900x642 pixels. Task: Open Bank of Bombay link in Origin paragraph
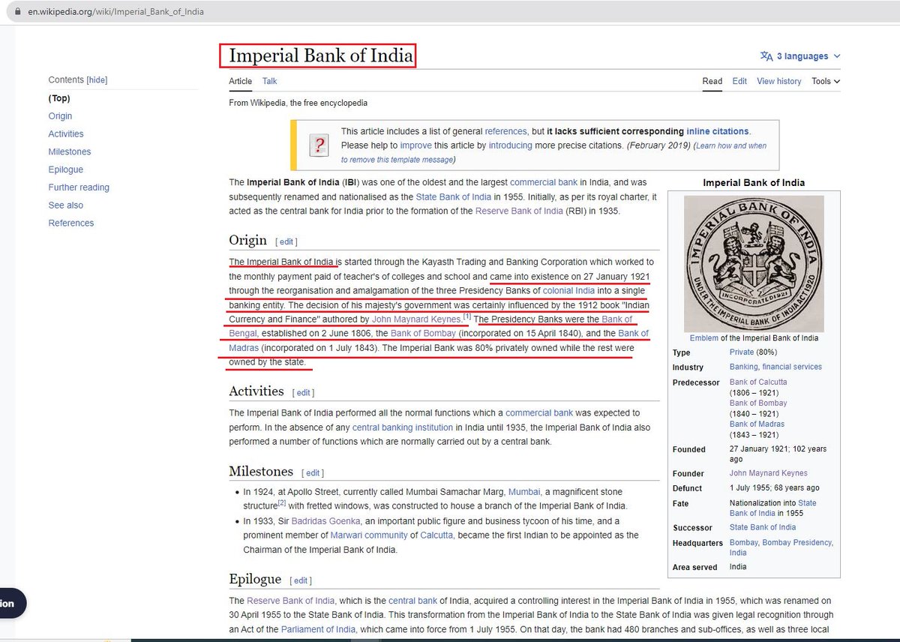423,334
